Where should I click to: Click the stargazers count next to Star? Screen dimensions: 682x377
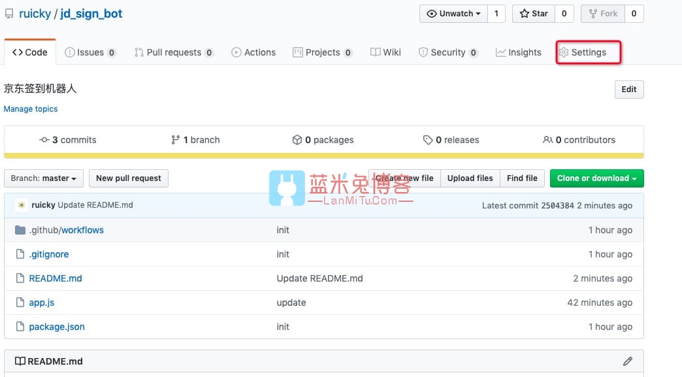[x=564, y=14]
